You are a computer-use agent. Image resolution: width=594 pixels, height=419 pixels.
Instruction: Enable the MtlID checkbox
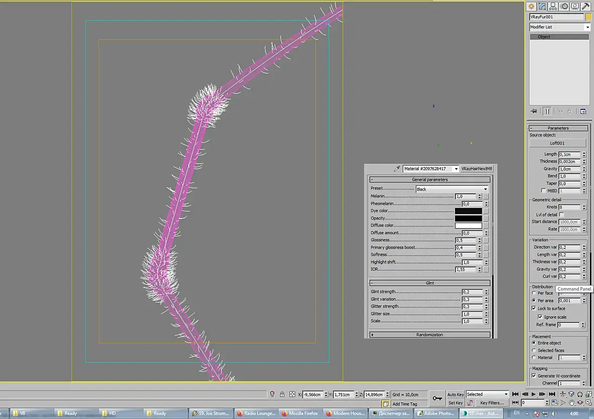point(543,190)
